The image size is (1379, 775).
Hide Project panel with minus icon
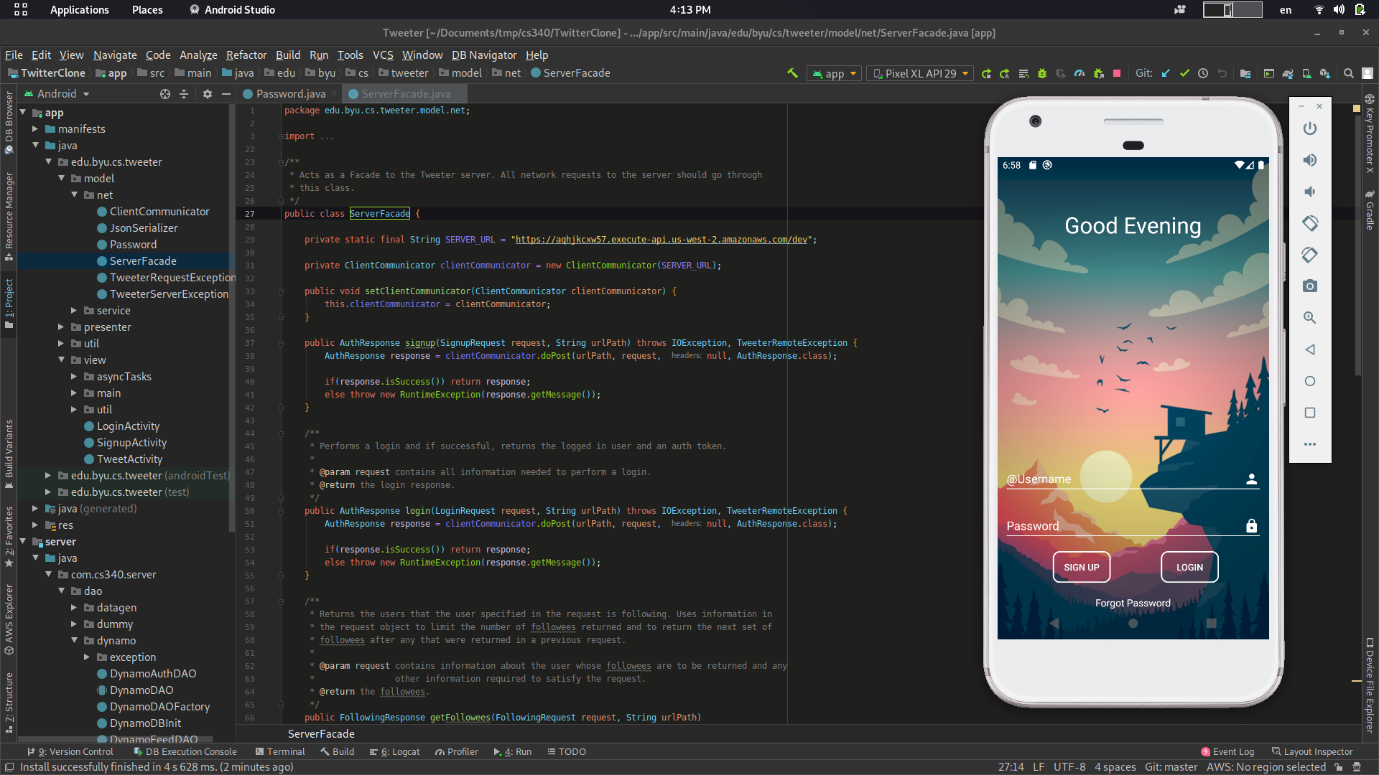[226, 94]
